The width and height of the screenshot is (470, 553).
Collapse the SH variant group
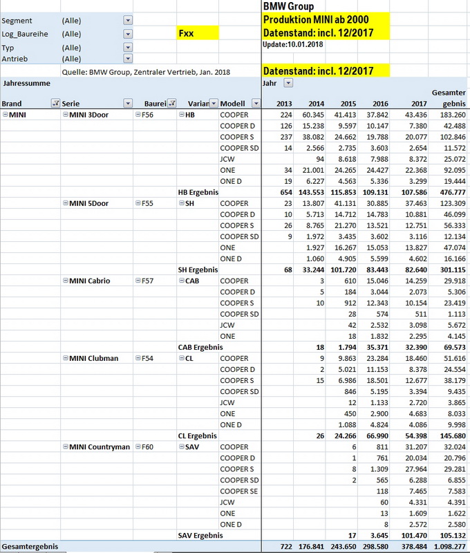point(181,203)
